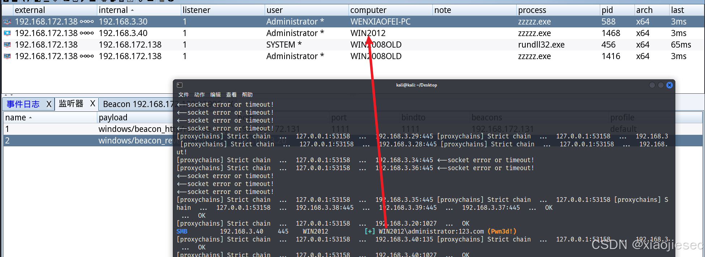Switch to the 事件日志 tab

[23, 104]
